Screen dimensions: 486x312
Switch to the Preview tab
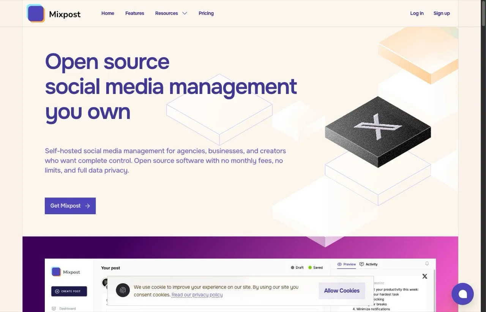coord(347,264)
